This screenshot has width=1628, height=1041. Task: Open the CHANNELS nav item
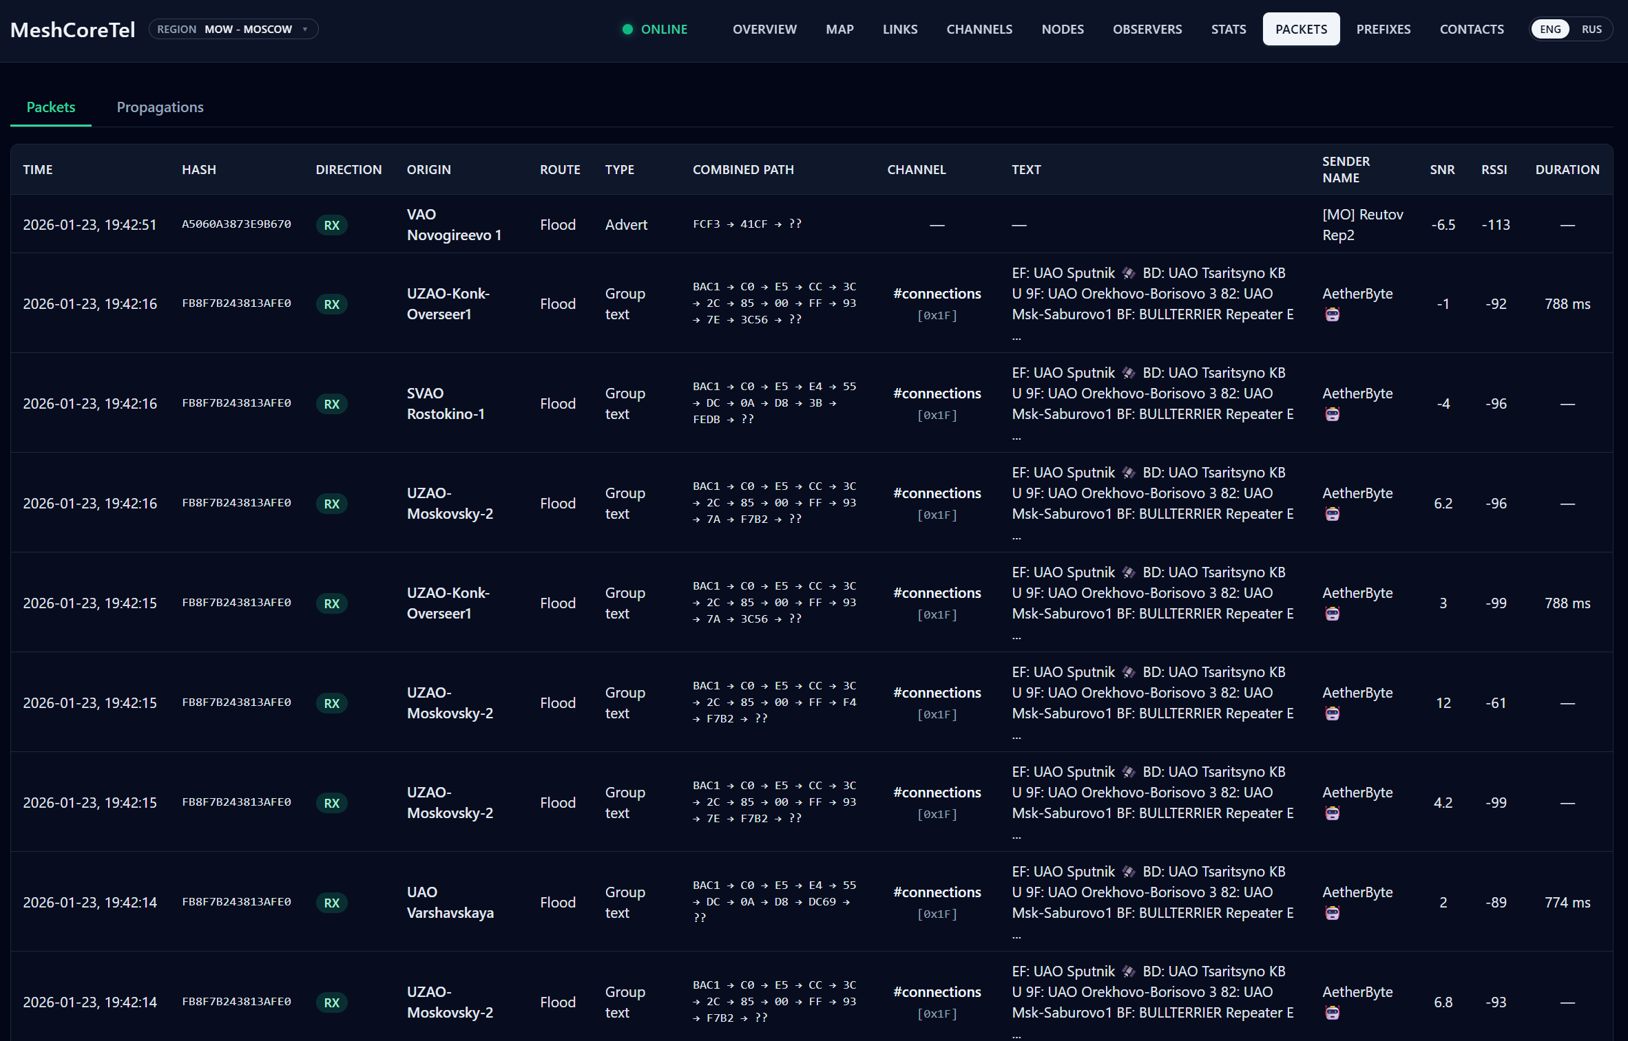(x=979, y=29)
